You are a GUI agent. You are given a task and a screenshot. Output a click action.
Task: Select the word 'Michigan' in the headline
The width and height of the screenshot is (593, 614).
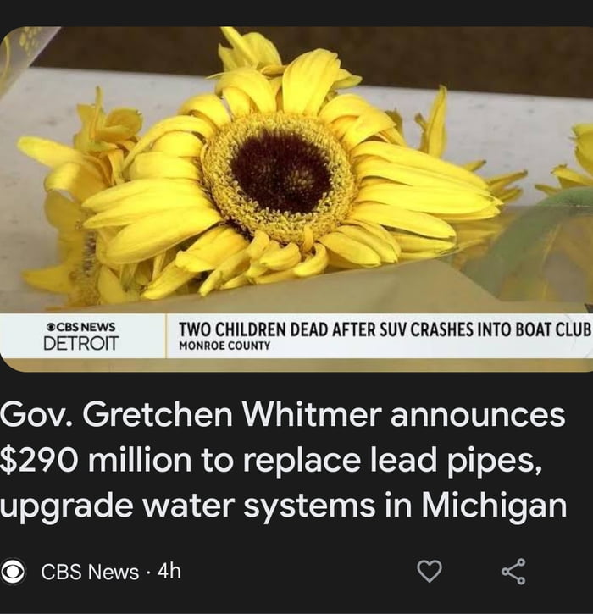[494, 505]
